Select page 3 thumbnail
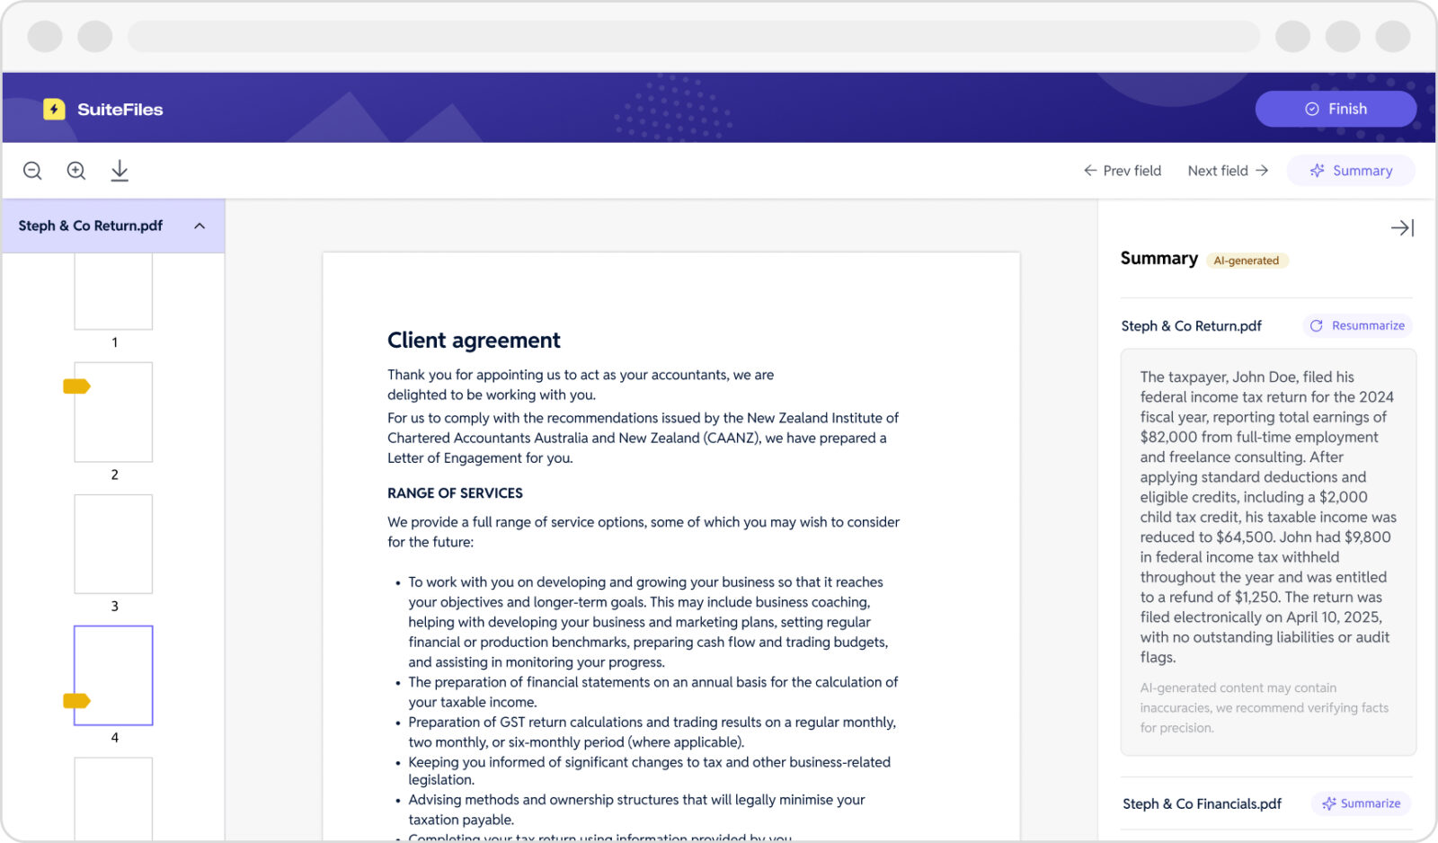The image size is (1438, 843). [x=113, y=544]
